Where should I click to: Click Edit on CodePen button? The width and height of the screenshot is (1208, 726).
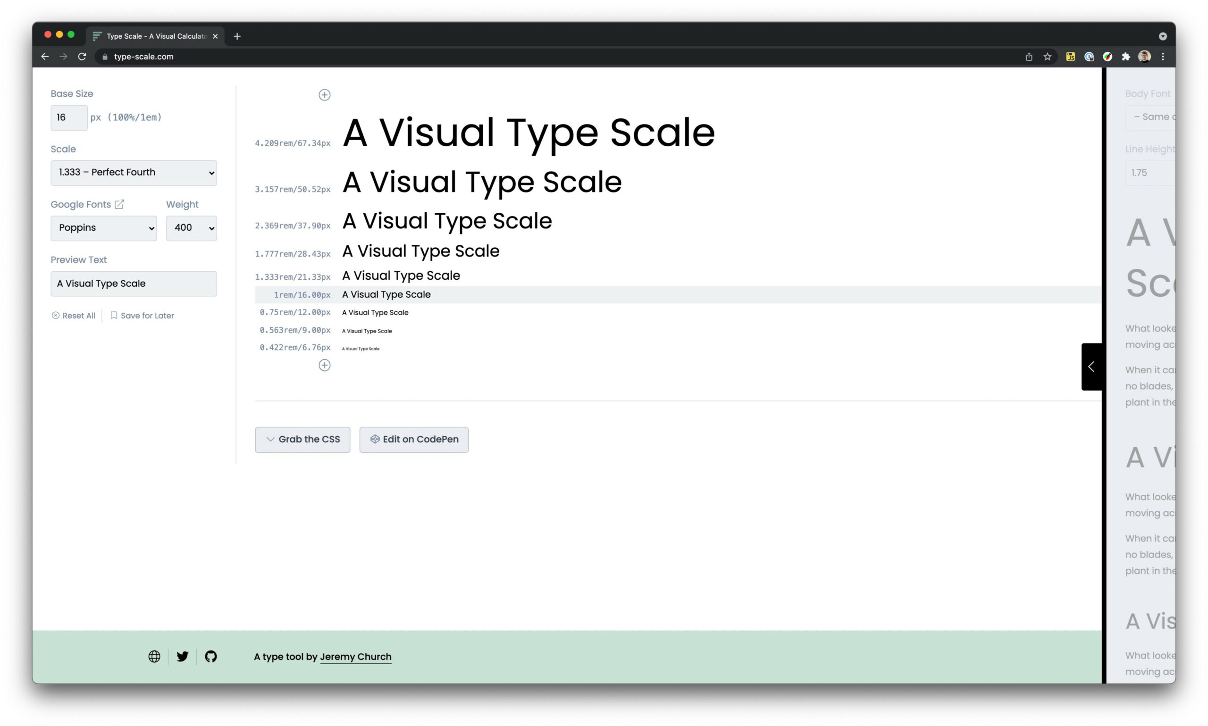pos(414,439)
